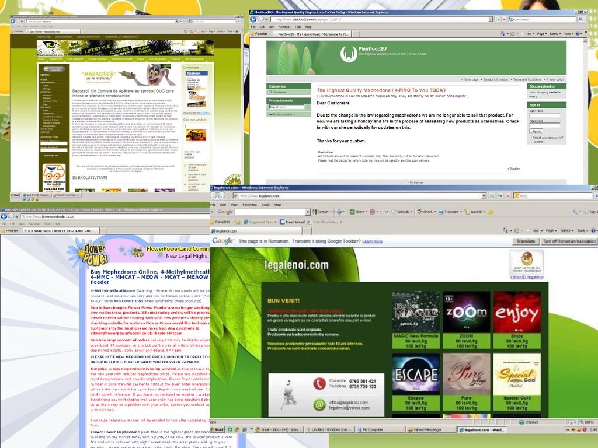Click the red Stop icon in the legalenoi.com window
Image resolution: width=598 pixels, height=448 pixels.
point(507,196)
